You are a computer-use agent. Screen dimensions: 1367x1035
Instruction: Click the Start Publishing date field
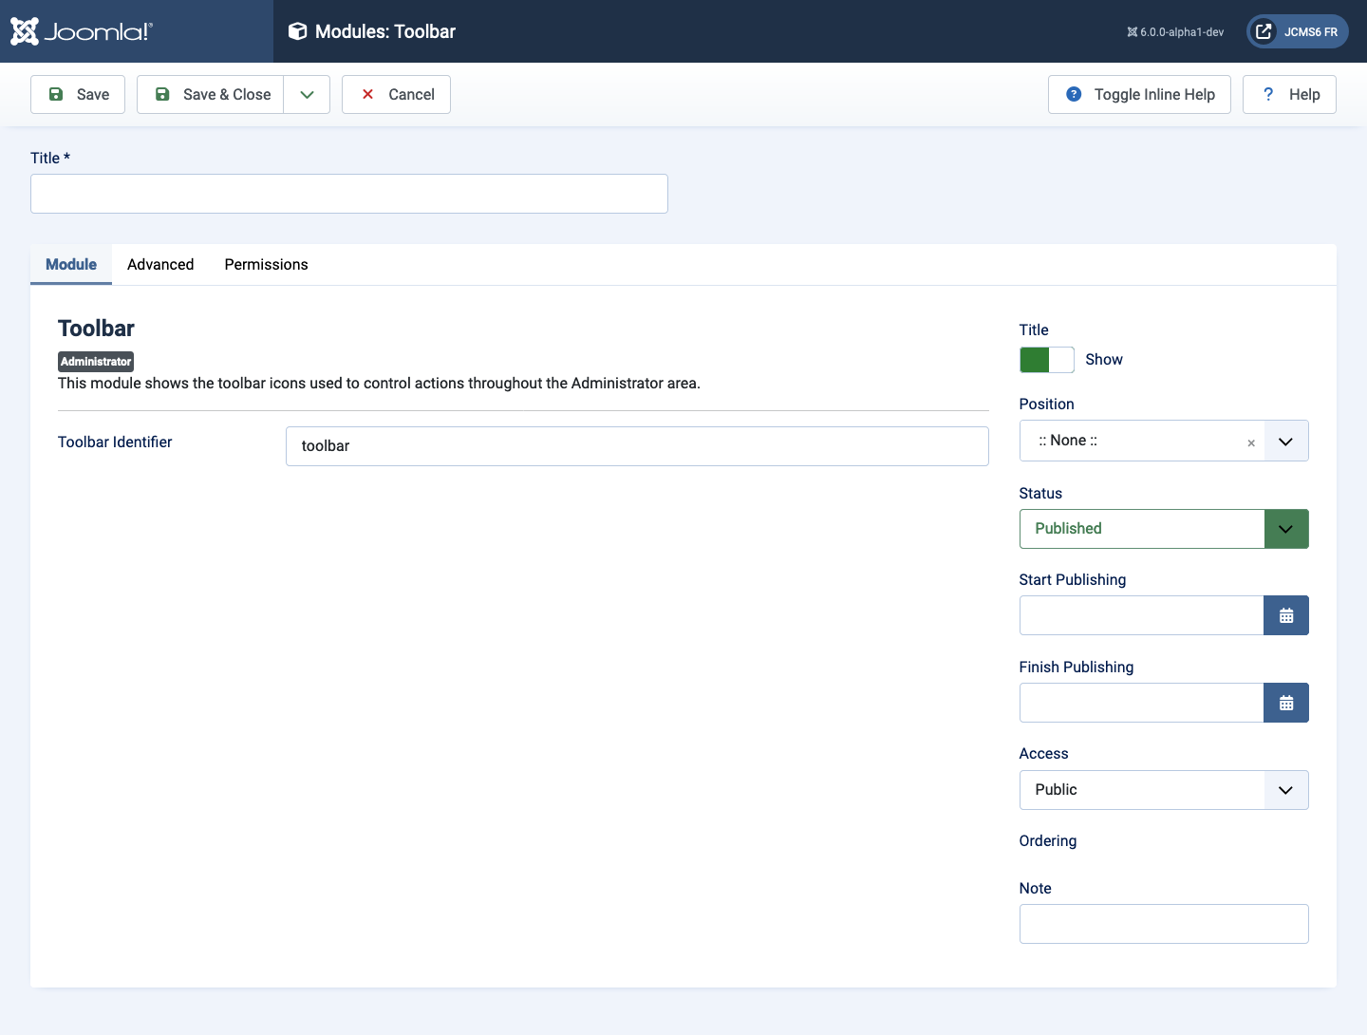[1141, 615]
